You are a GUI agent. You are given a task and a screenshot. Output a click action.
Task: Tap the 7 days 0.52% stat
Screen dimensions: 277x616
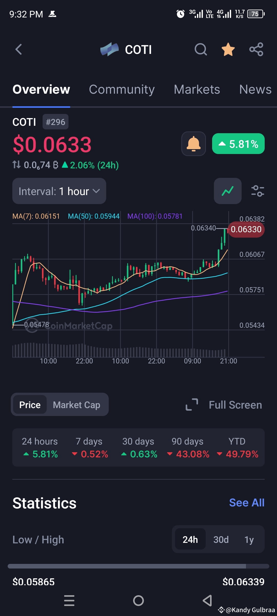(x=89, y=447)
